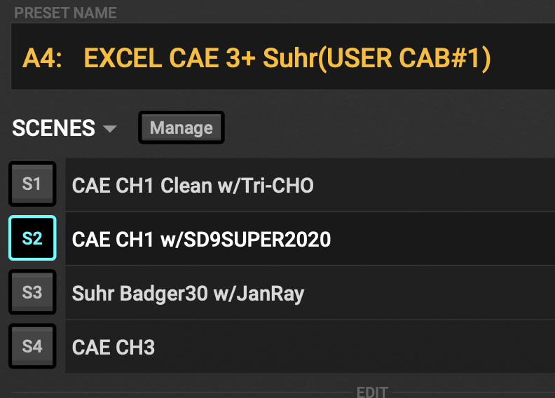This screenshot has width=555, height=398.
Task: Activate the highlighted S2 scene button
Action: [x=32, y=238]
